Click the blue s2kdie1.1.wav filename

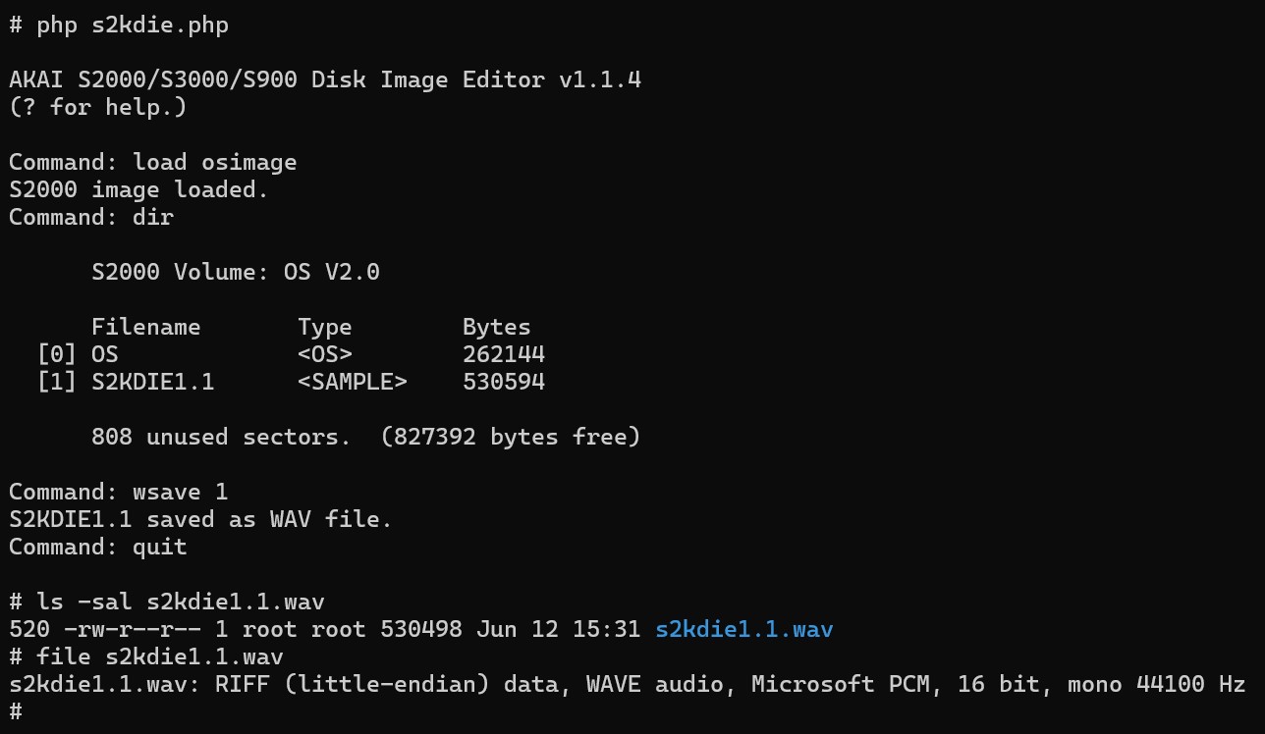pos(744,629)
